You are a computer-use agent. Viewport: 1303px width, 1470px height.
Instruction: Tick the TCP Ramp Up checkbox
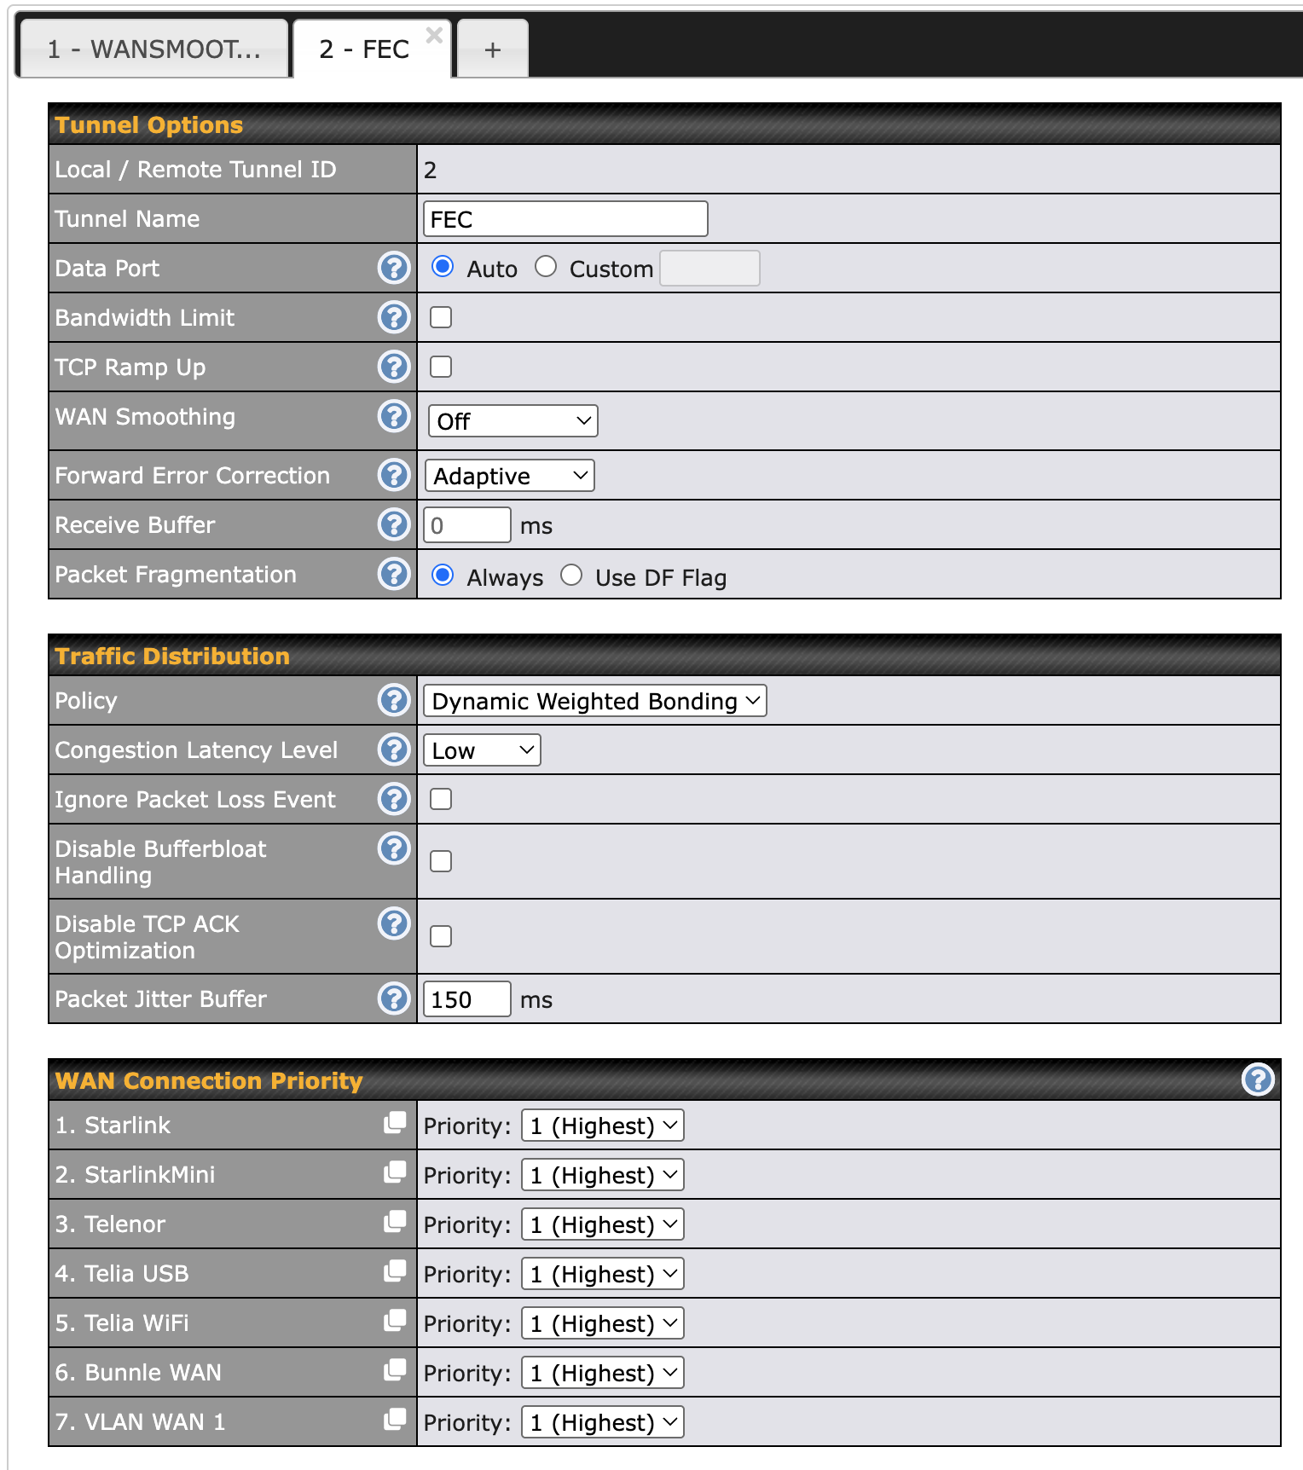click(x=441, y=367)
